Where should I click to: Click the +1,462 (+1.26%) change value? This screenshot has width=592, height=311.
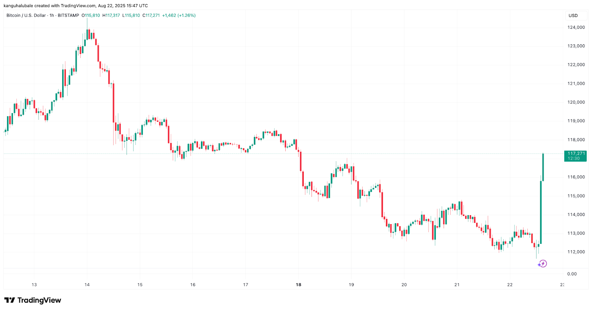pyautogui.click(x=179, y=16)
